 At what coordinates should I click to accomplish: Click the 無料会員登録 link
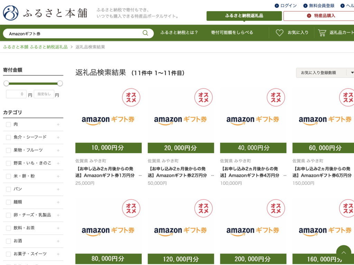click(x=322, y=6)
